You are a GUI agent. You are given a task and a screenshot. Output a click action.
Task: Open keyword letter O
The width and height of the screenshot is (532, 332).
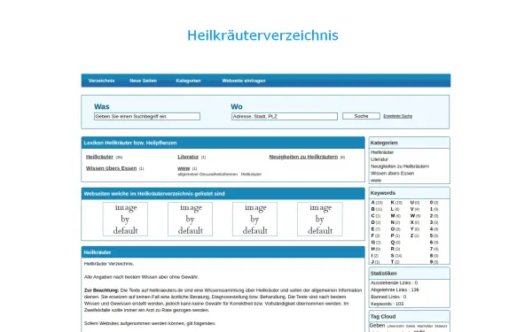click(x=393, y=229)
